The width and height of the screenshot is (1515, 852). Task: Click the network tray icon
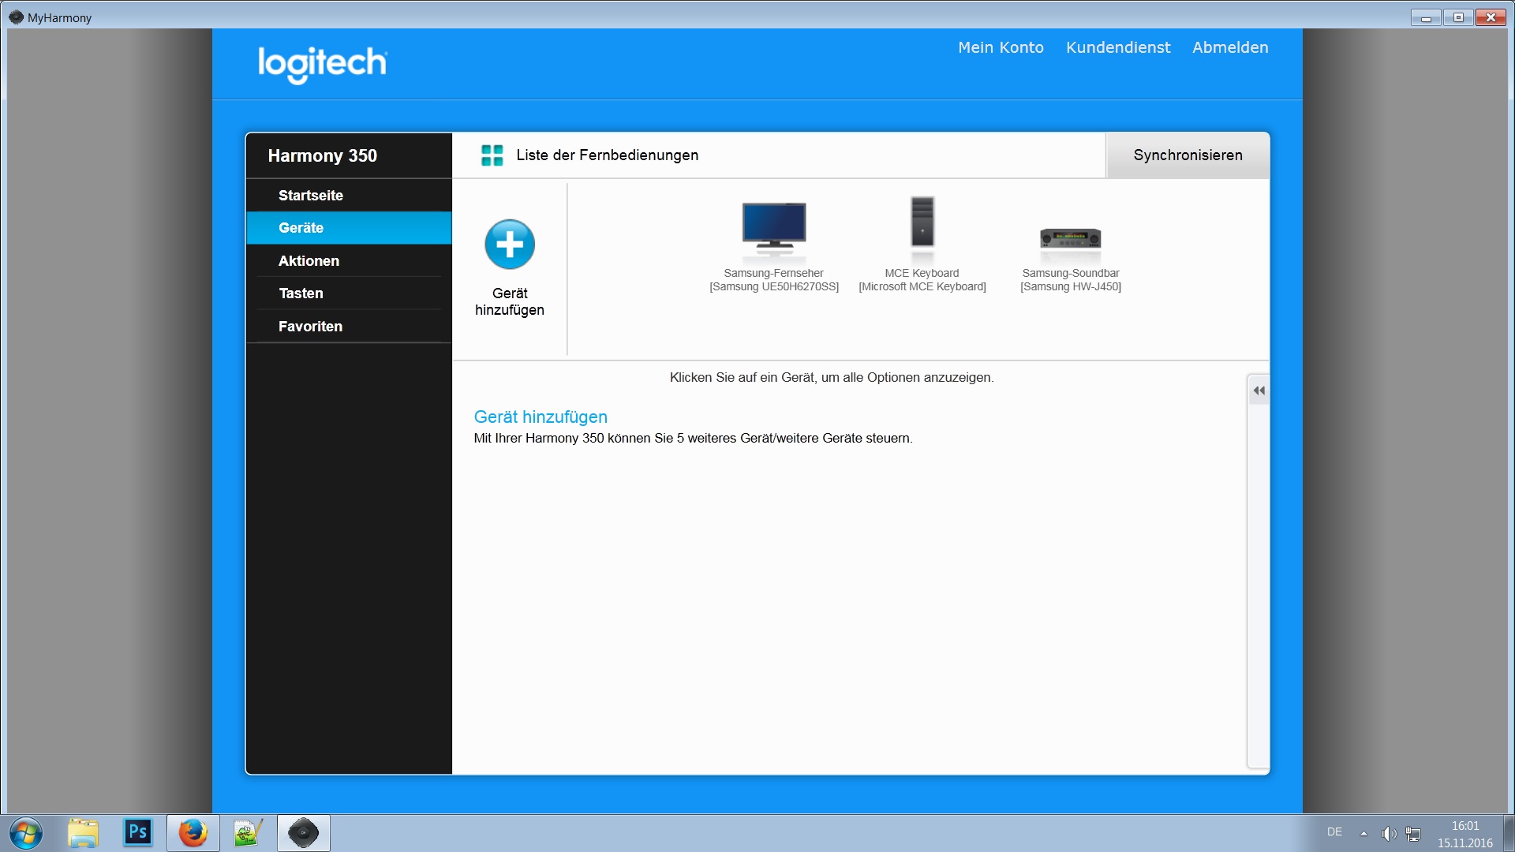coord(1413,834)
